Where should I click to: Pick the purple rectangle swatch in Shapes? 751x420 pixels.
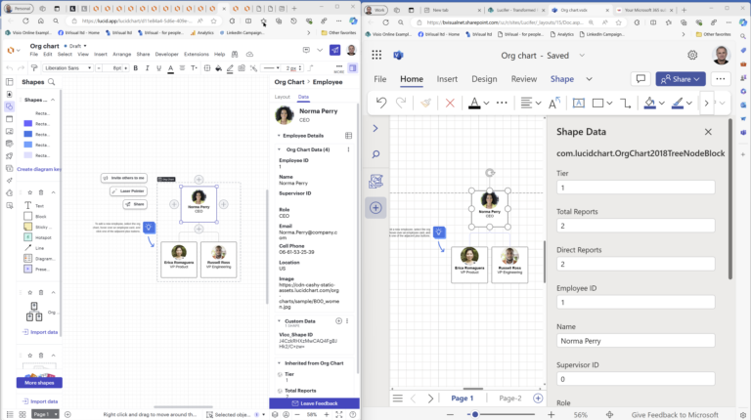tap(27, 124)
